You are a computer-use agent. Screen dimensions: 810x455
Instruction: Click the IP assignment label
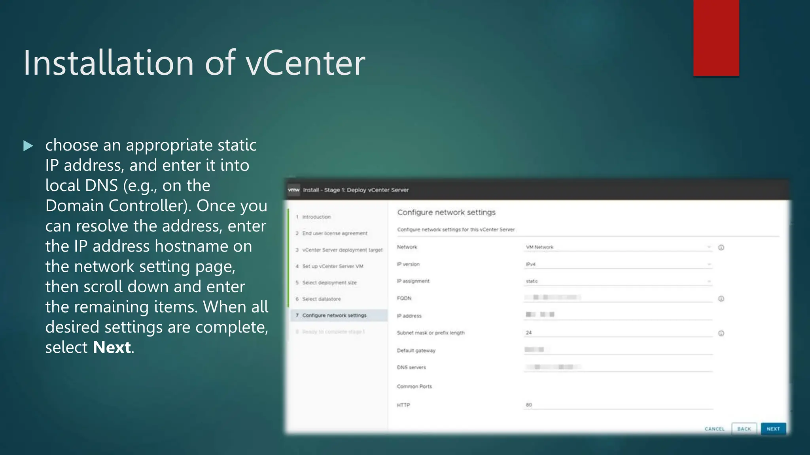click(x=413, y=281)
